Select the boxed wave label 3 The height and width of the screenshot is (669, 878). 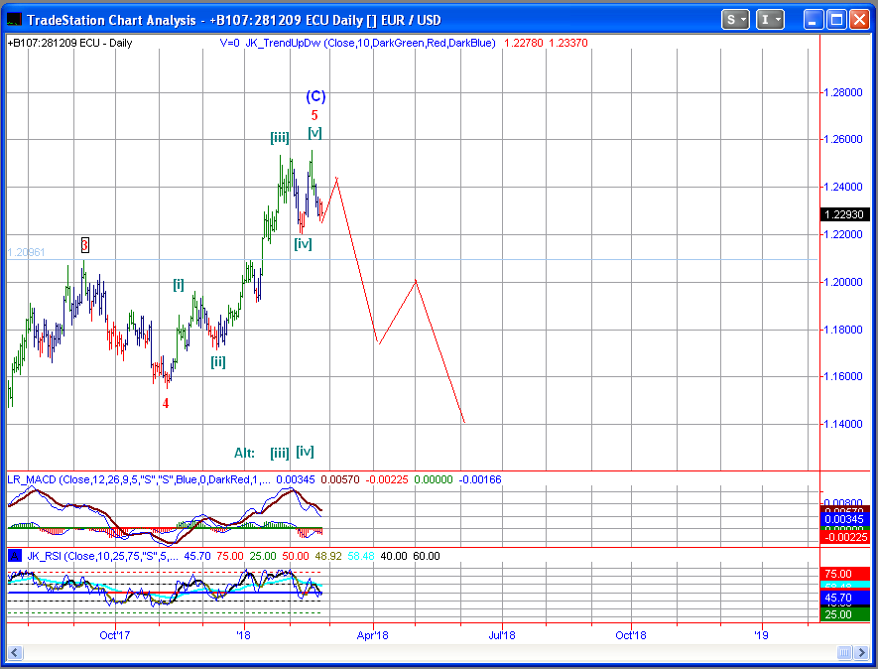click(84, 245)
